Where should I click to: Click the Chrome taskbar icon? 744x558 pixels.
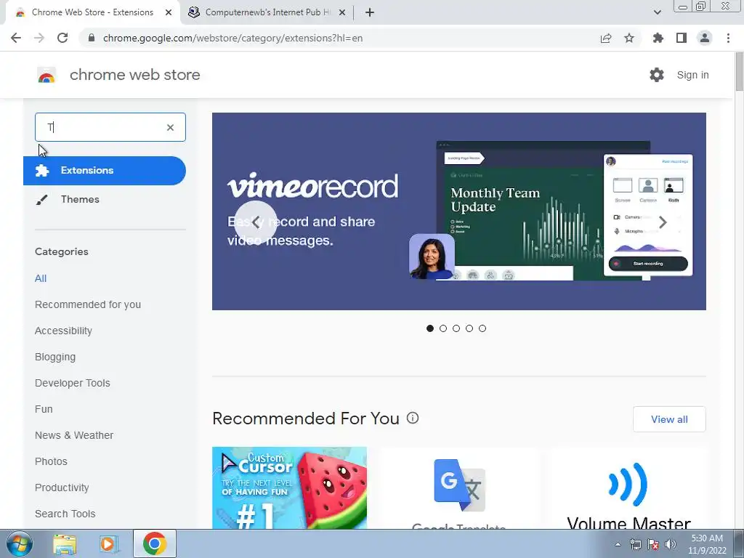pyautogui.click(x=155, y=543)
